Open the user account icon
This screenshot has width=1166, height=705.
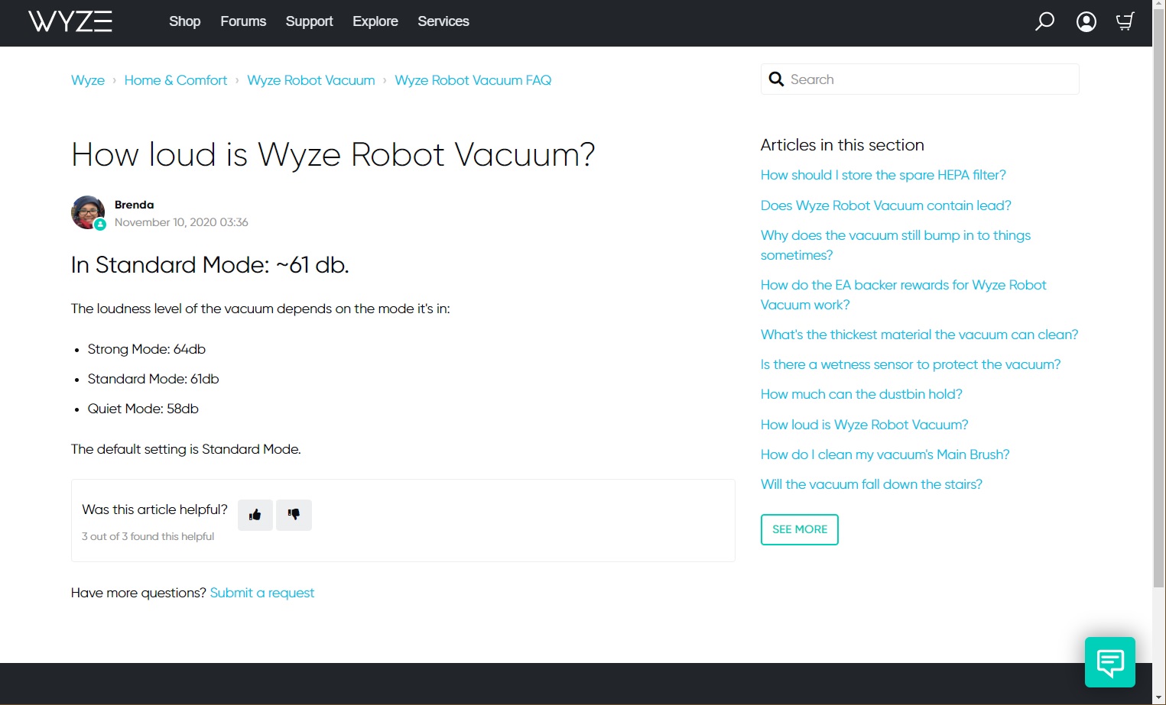(1086, 21)
